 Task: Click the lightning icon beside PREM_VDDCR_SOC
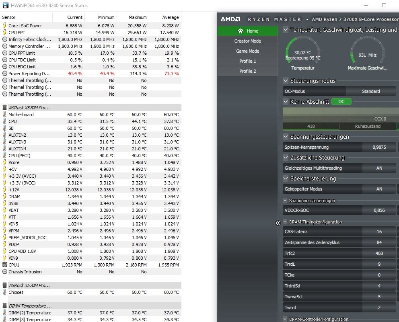click(x=4, y=238)
